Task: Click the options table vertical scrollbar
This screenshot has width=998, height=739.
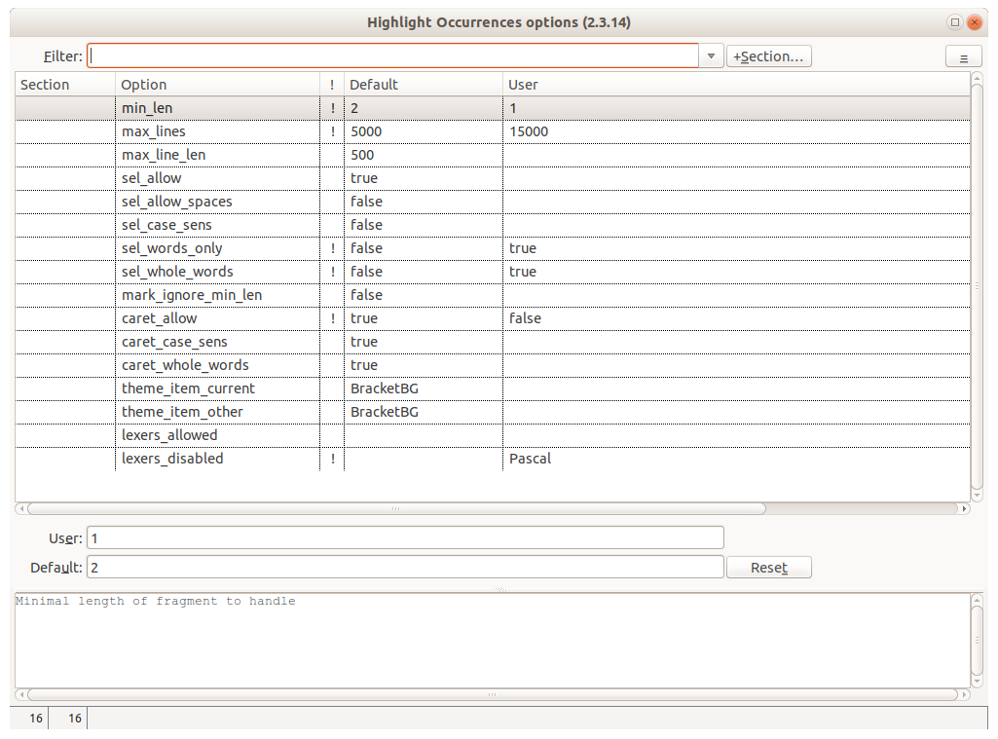Action: point(977,286)
